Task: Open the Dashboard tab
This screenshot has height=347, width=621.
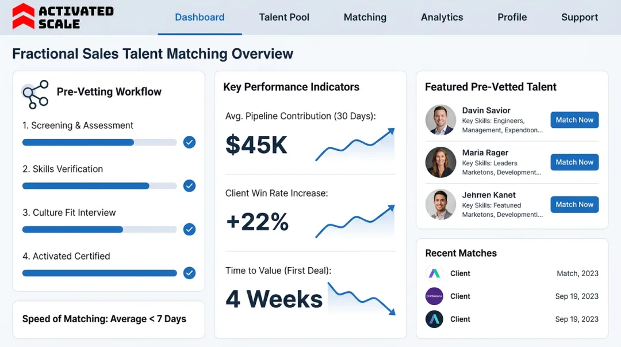Action: pos(200,17)
